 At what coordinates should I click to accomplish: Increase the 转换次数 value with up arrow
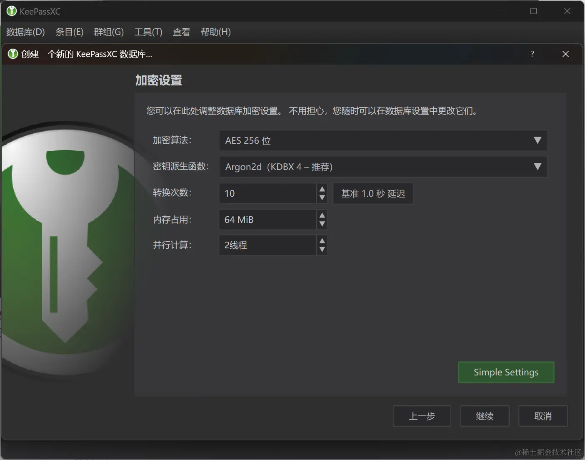(x=322, y=189)
